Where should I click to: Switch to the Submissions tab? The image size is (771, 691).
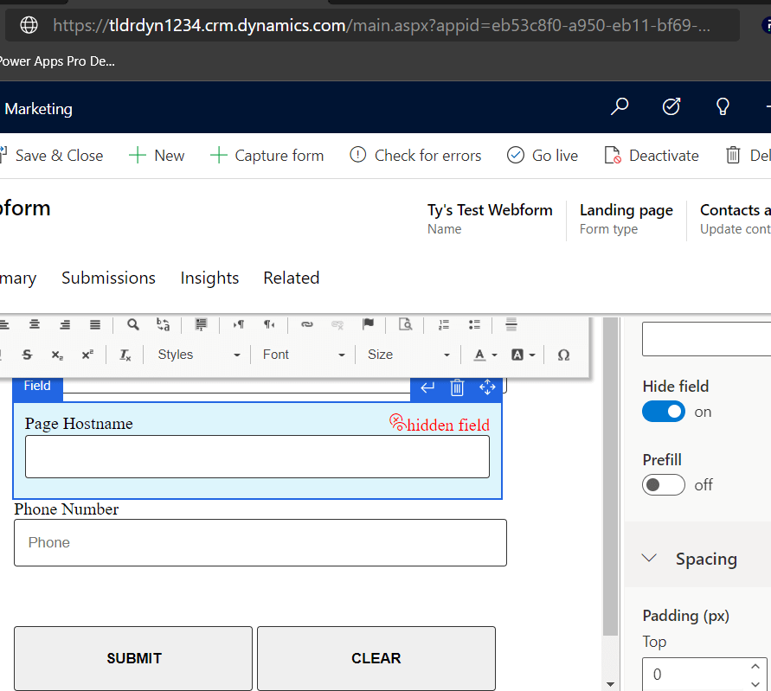(108, 278)
